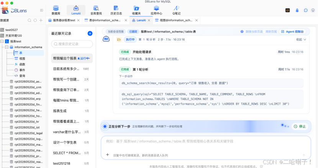The height and width of the screenshot is (168, 318).
Task: Close the LensAI tab
Action: click(x=149, y=20)
